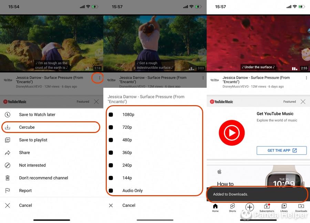Image resolution: width=310 pixels, height=223 pixels.
Task: Open the Subscriptions tab
Action: coord(267,208)
